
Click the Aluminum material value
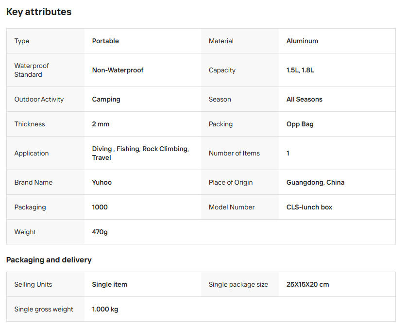pyautogui.click(x=302, y=41)
